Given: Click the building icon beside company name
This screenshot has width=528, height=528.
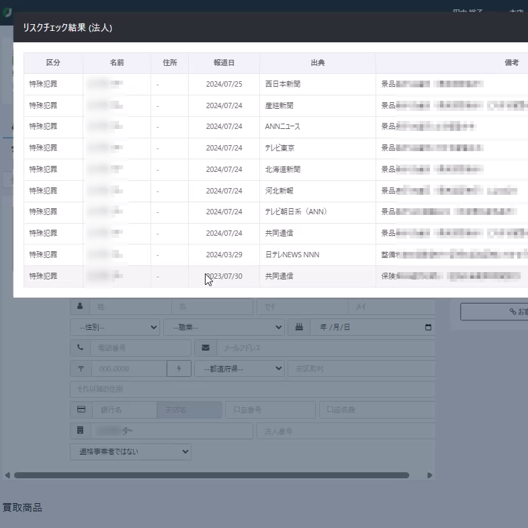Looking at the screenshot, I should point(80,431).
